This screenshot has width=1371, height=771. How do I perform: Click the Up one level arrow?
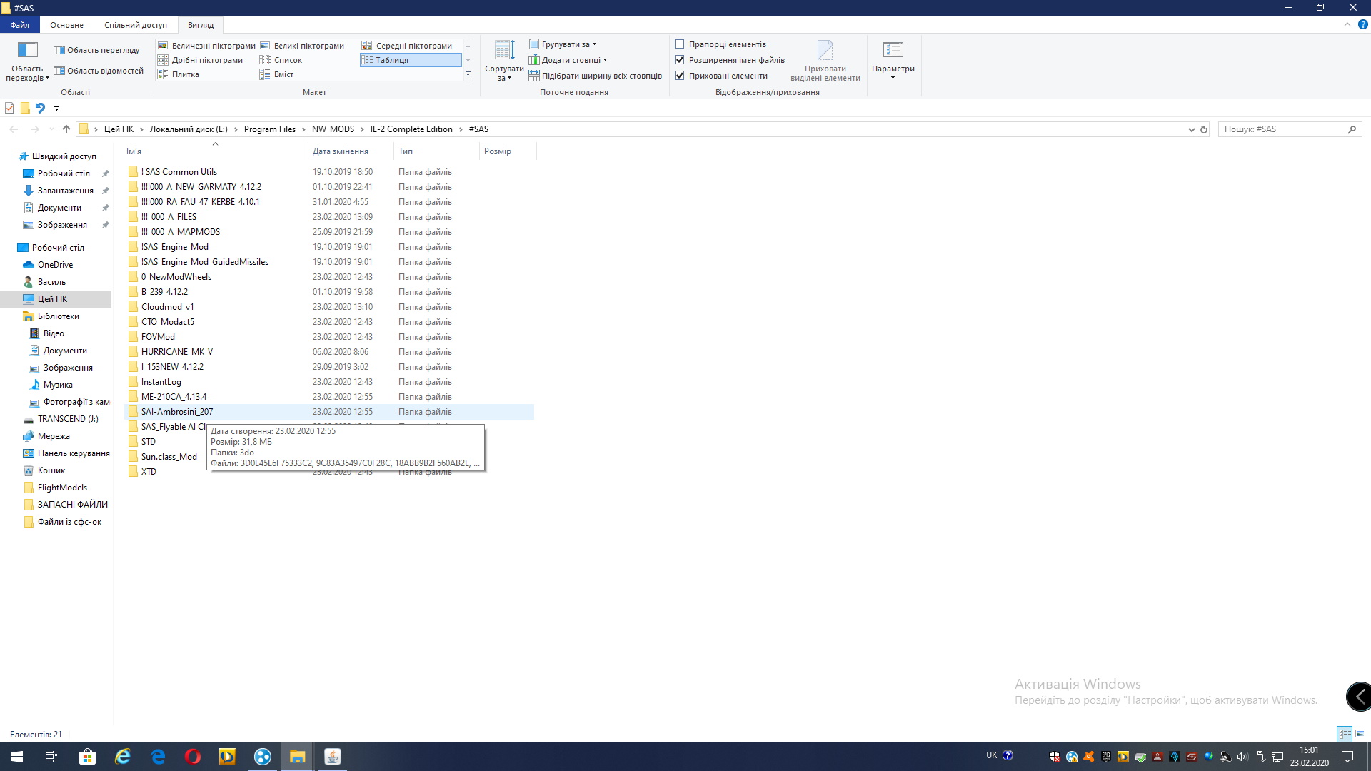coord(66,129)
